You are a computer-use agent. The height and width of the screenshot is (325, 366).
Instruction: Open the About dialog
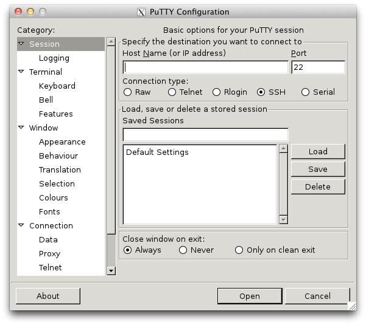coord(48,296)
